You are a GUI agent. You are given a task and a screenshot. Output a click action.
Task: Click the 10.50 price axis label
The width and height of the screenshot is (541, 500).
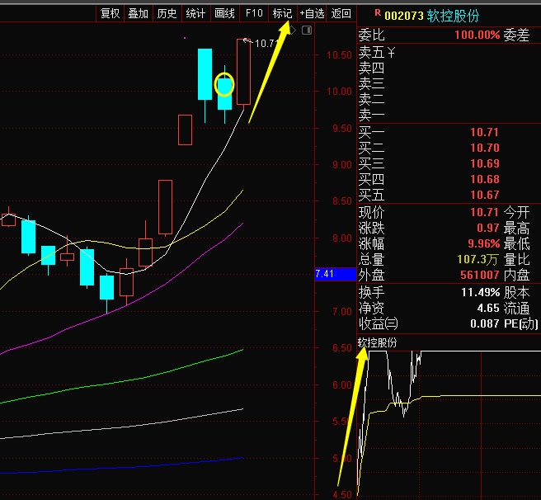tap(339, 55)
